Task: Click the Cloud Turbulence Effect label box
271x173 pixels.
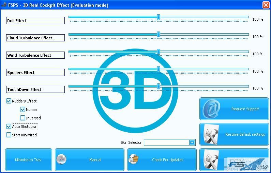Action: (35, 38)
